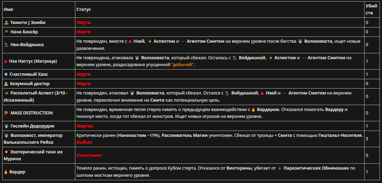Click kill count 0 in MASS DESTRUCTION row
This screenshot has width=382, height=183.
point(367,113)
